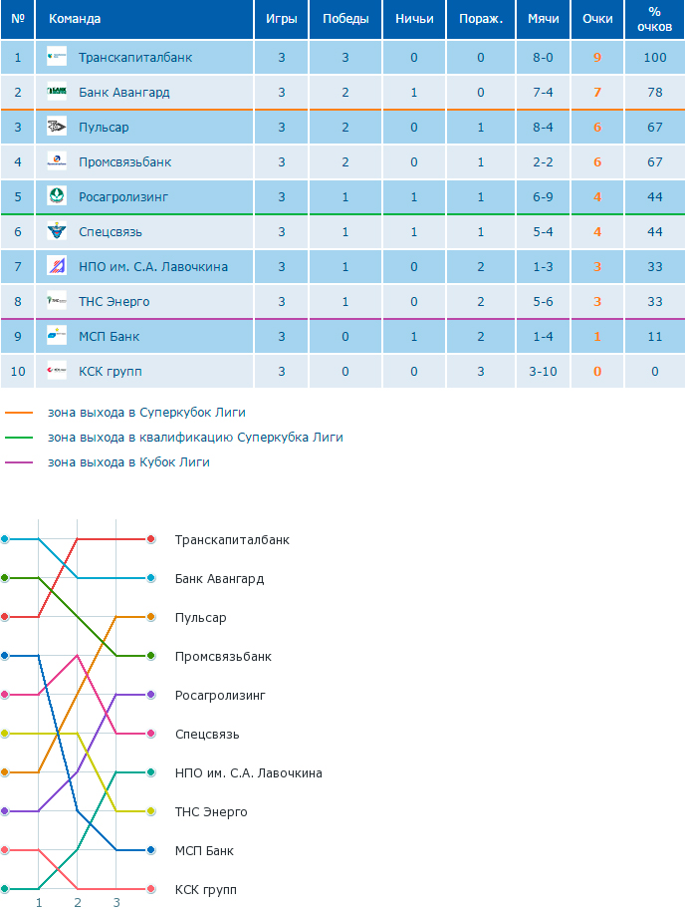Viewport: 685px width, 911px height.
Task: Select the 8-0 goals cell for Транскапиталбанк
Action: (x=544, y=58)
